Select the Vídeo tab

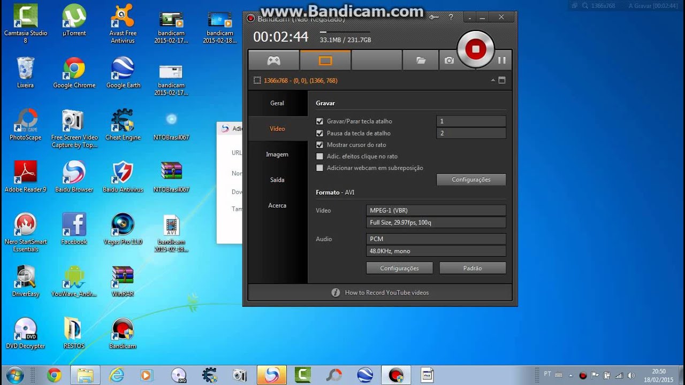pyautogui.click(x=277, y=129)
